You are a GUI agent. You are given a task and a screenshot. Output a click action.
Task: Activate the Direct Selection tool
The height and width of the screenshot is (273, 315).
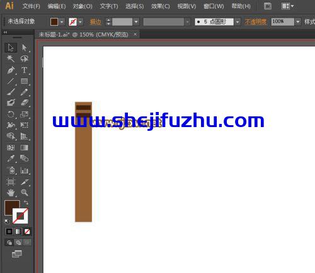[25, 48]
